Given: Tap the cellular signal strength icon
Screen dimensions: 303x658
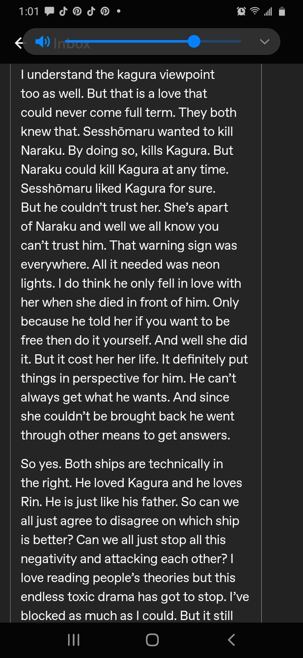Looking at the screenshot, I should click(x=267, y=12).
